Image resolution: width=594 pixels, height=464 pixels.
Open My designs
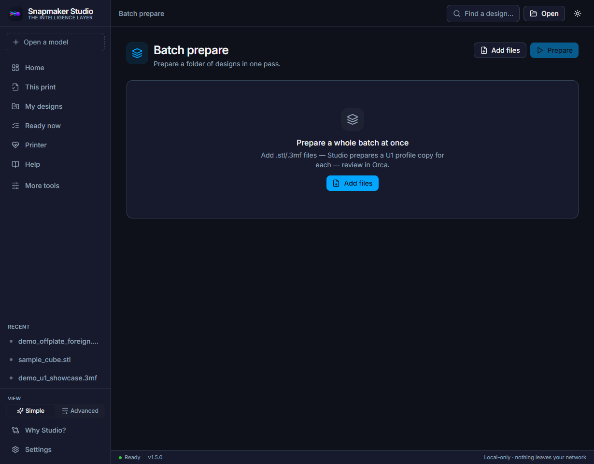[x=55, y=106]
